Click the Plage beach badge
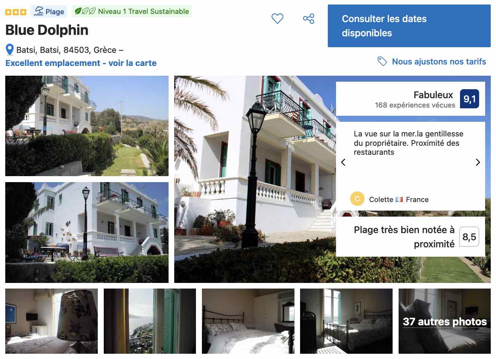The image size is (496, 359). (49, 11)
